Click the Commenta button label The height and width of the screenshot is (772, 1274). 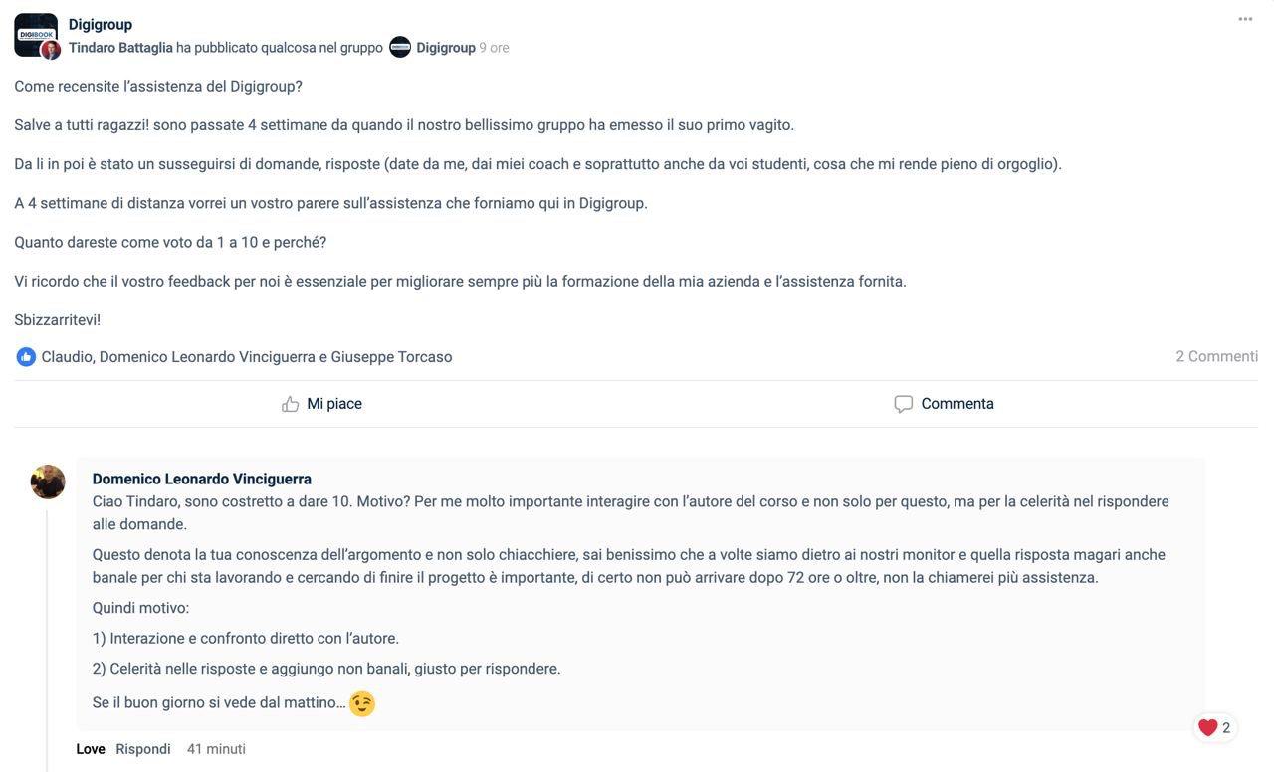(x=957, y=404)
